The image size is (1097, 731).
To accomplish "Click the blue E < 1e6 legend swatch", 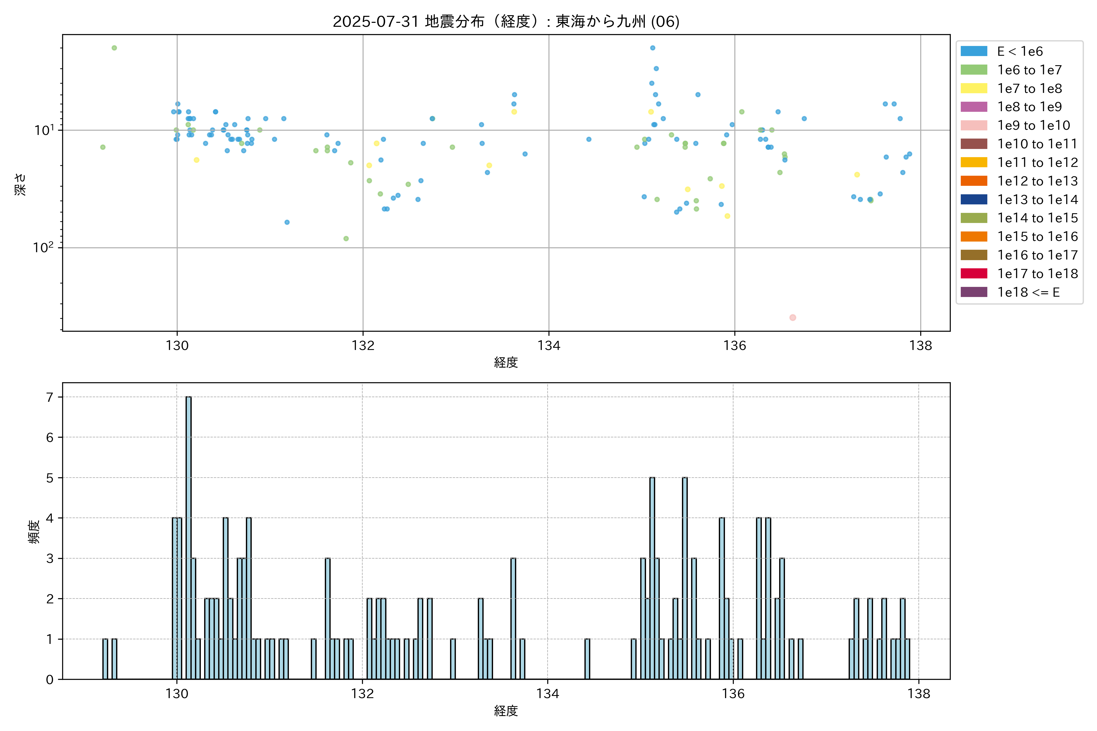I will 973,51.
